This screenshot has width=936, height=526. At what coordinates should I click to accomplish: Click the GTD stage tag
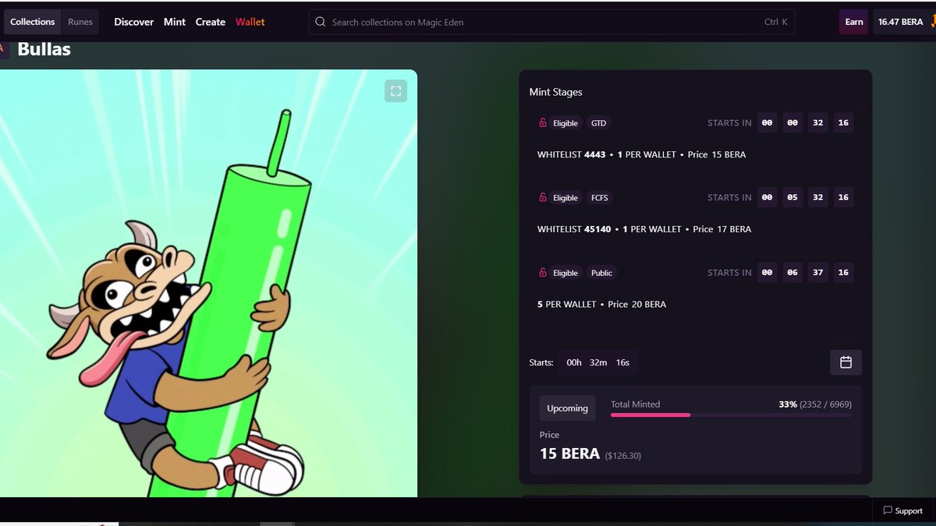(598, 123)
